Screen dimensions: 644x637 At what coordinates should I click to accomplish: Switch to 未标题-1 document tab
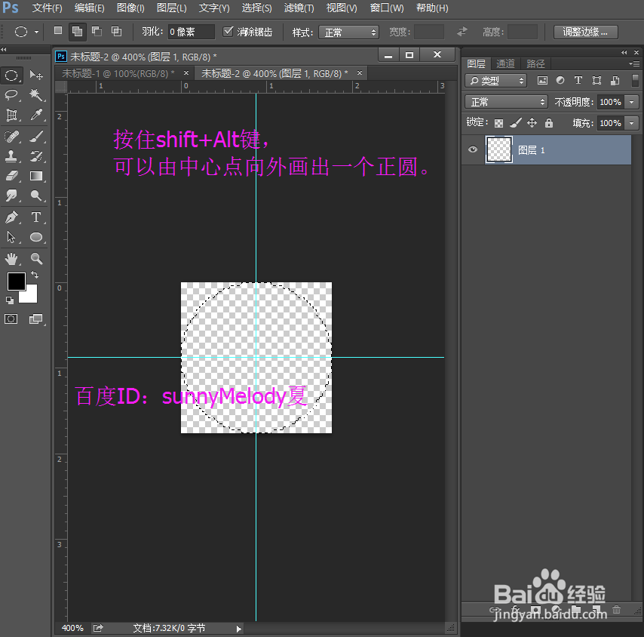point(118,73)
